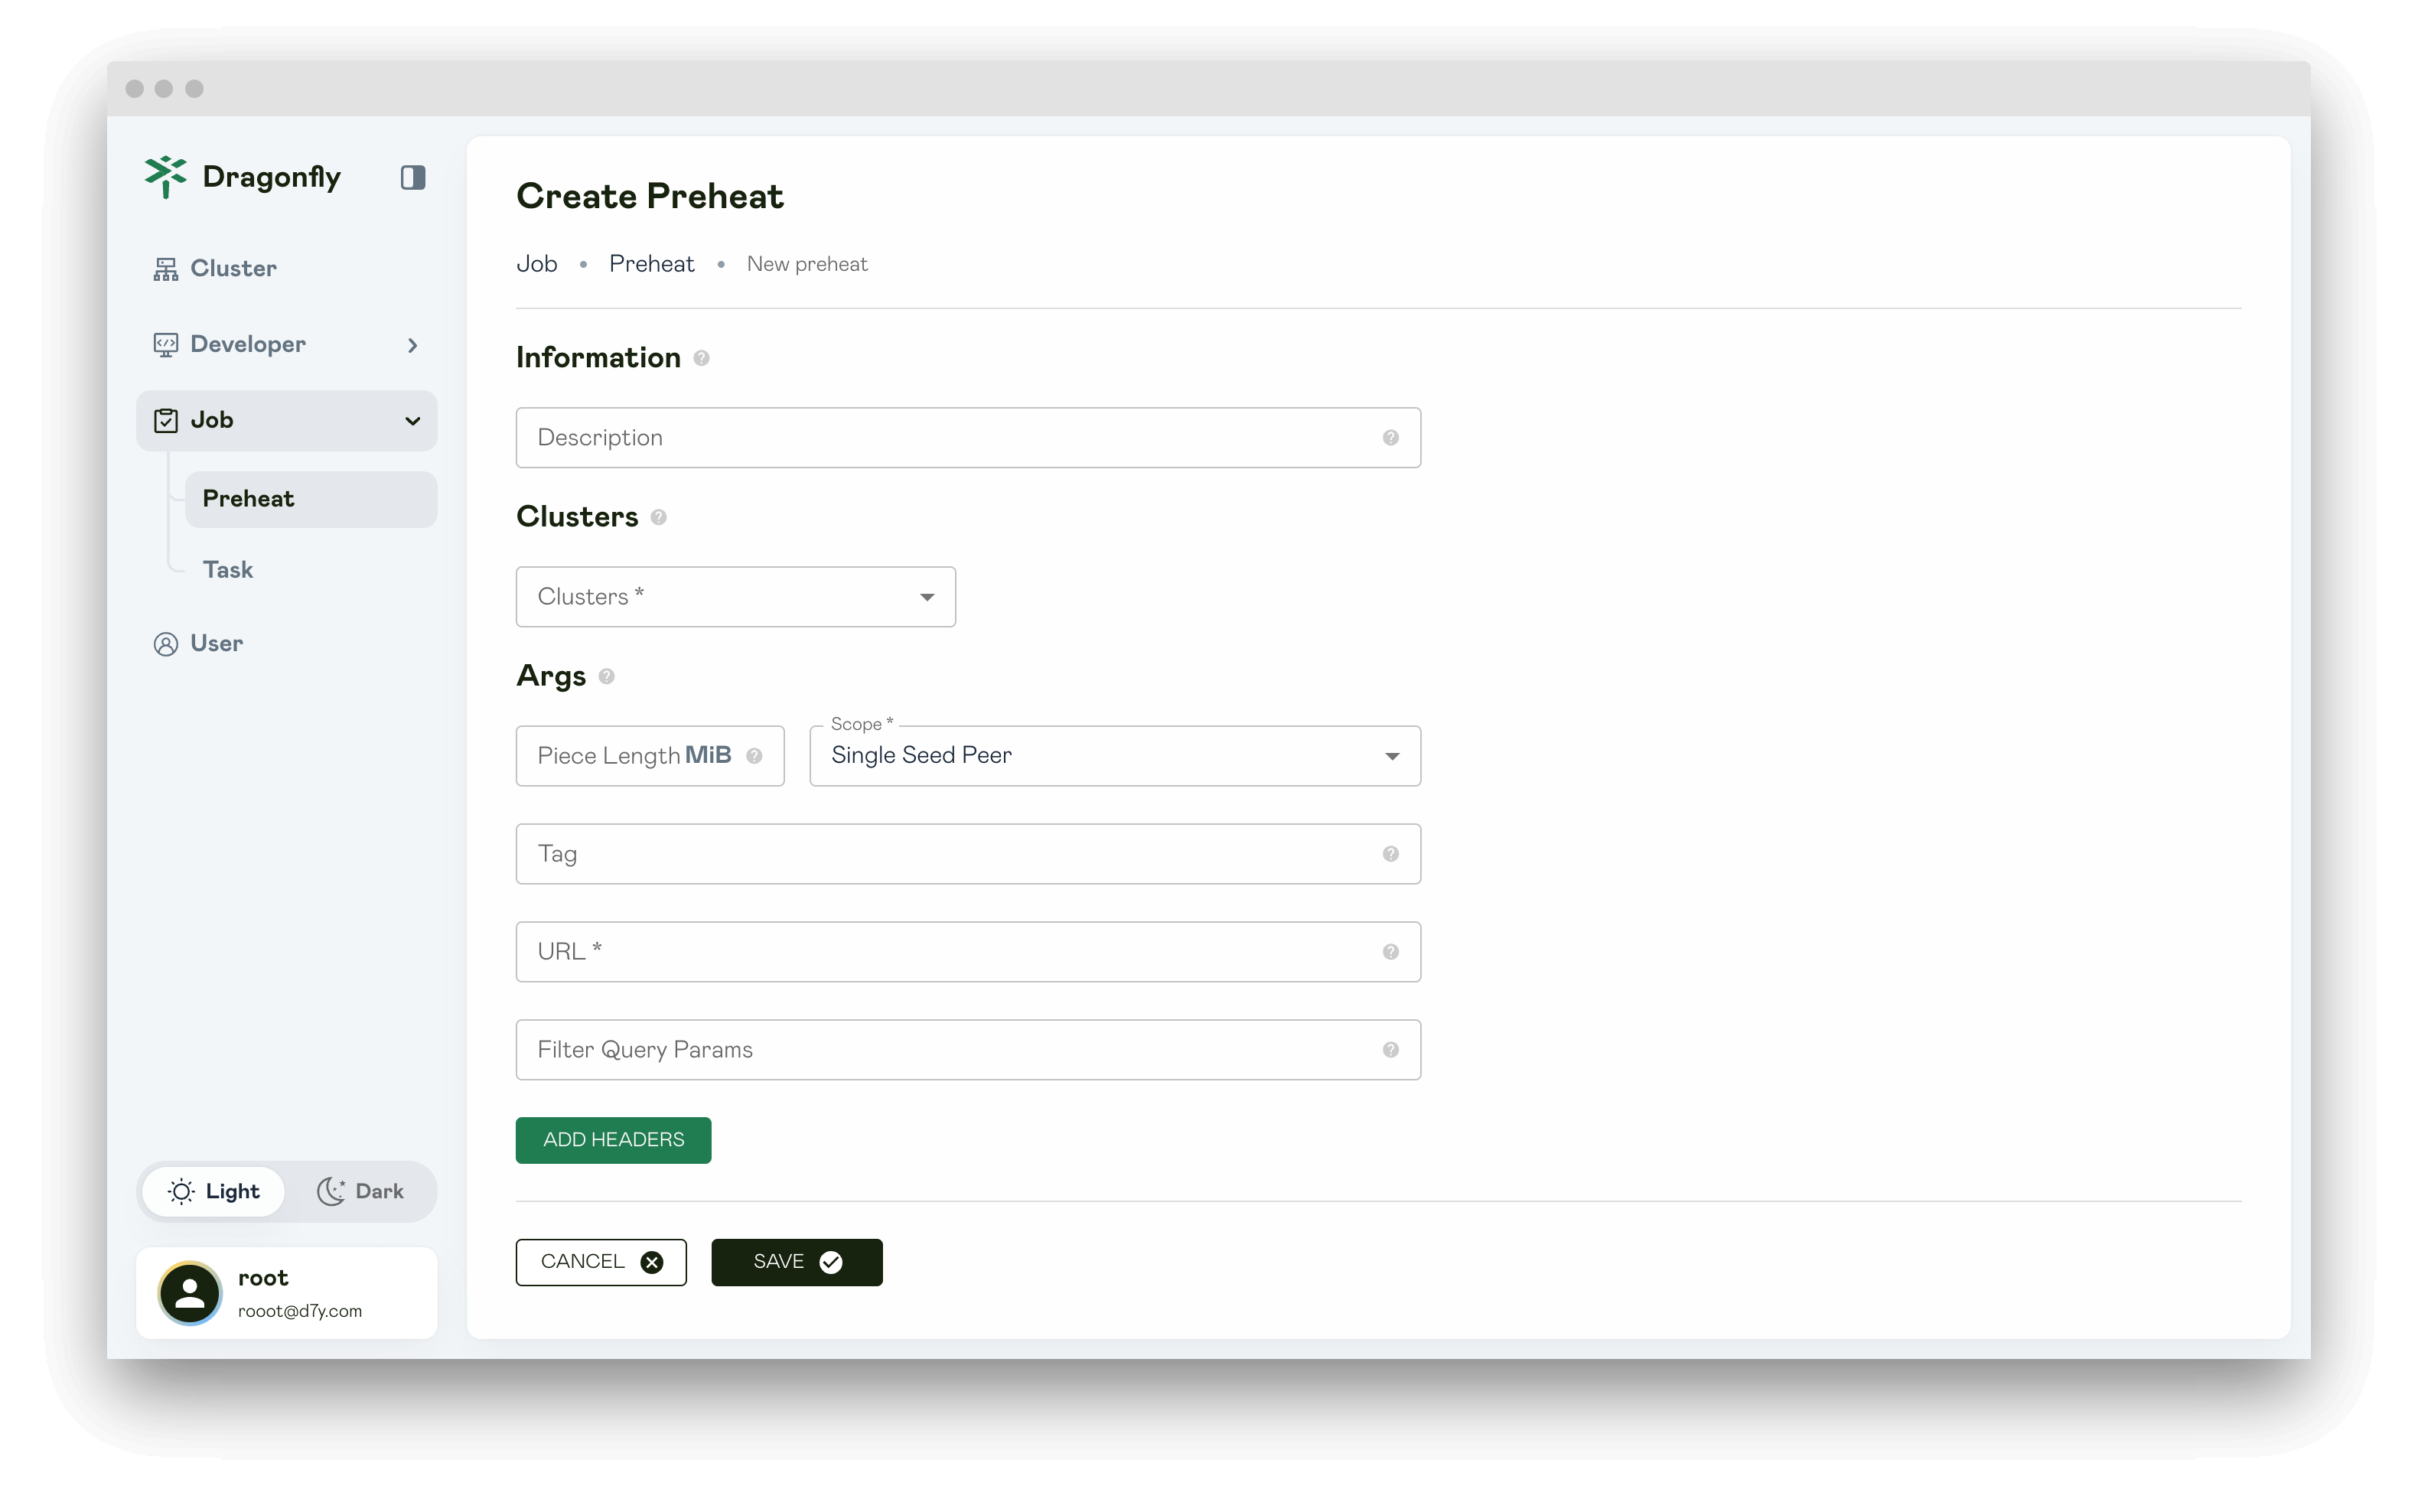Click the help icon in Piece Length field
The width and height of the screenshot is (2418, 1512).
pyautogui.click(x=754, y=756)
